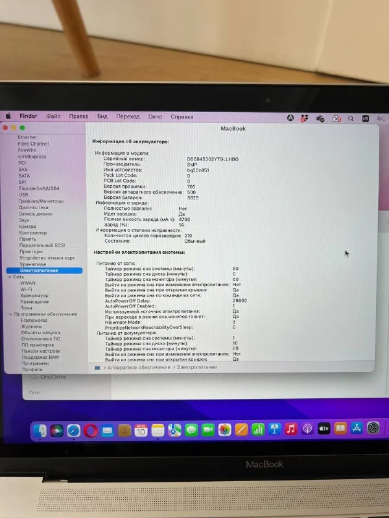Screen dimensions: 389x518
Task: Launch FaceTime from the Dock
Action: pos(207,430)
